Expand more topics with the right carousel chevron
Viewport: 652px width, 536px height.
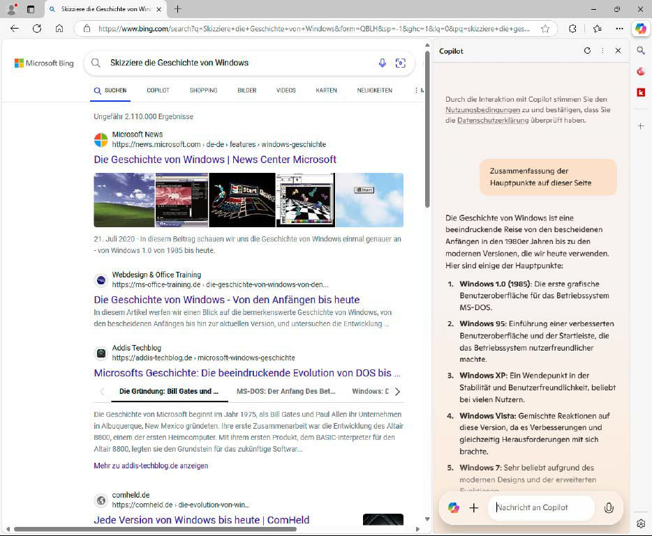pos(397,391)
